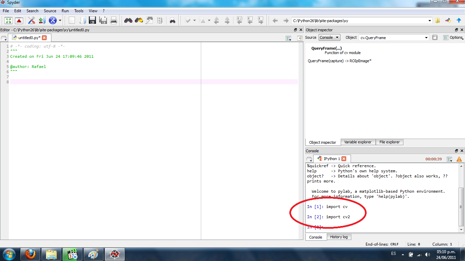This screenshot has width=465, height=261.
Task: Select the untitled0.py* editor tab
Action: tap(29, 38)
